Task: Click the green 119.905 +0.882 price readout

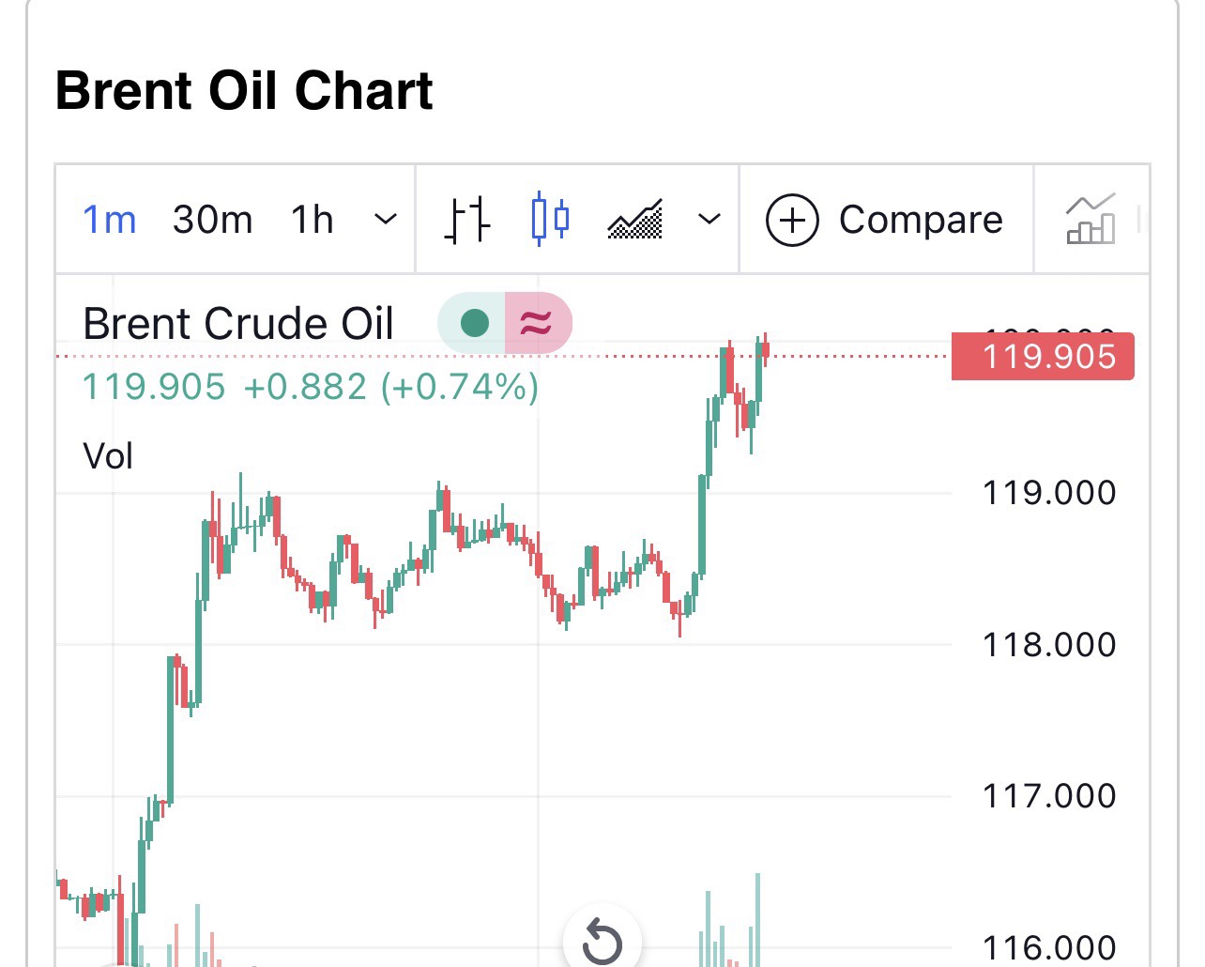Action: click(310, 387)
